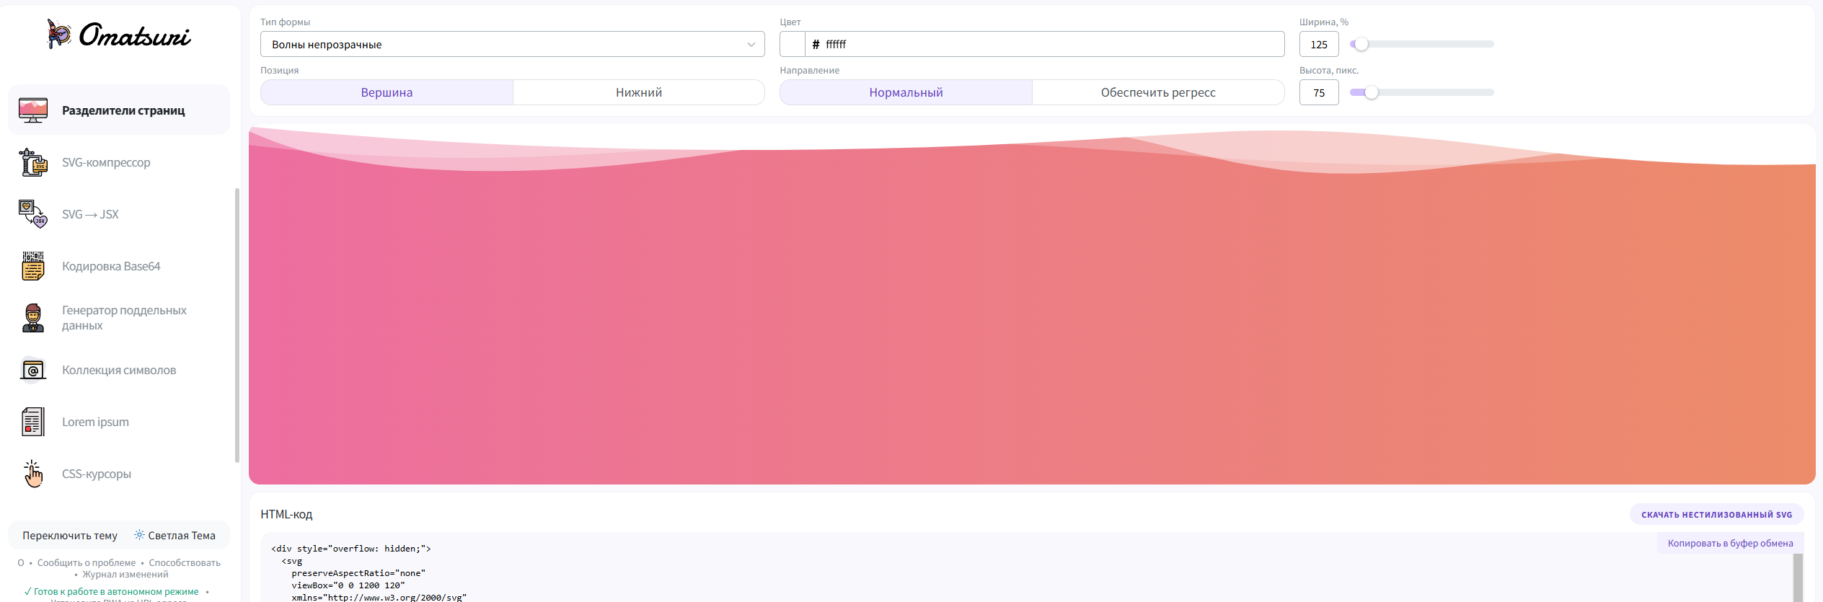The width and height of the screenshot is (1823, 602).
Task: Click the shape type dropdown chevron
Action: click(751, 45)
